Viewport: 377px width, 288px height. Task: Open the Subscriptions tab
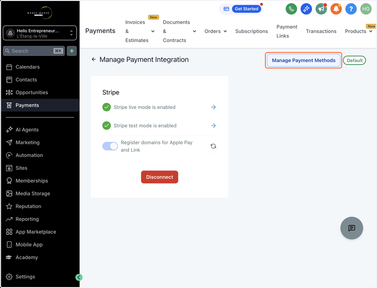point(252,31)
